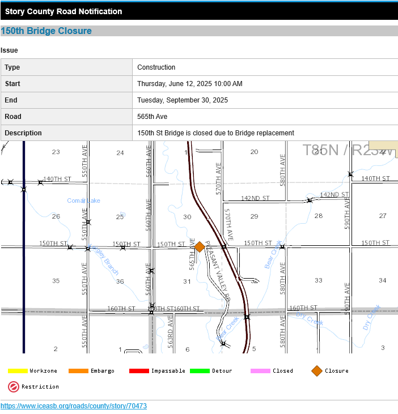
Task: Click the road value '565th Ave'
Action: [152, 117]
